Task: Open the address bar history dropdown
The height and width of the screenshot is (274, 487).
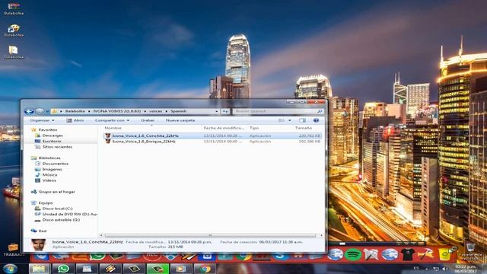Action: click(216, 111)
